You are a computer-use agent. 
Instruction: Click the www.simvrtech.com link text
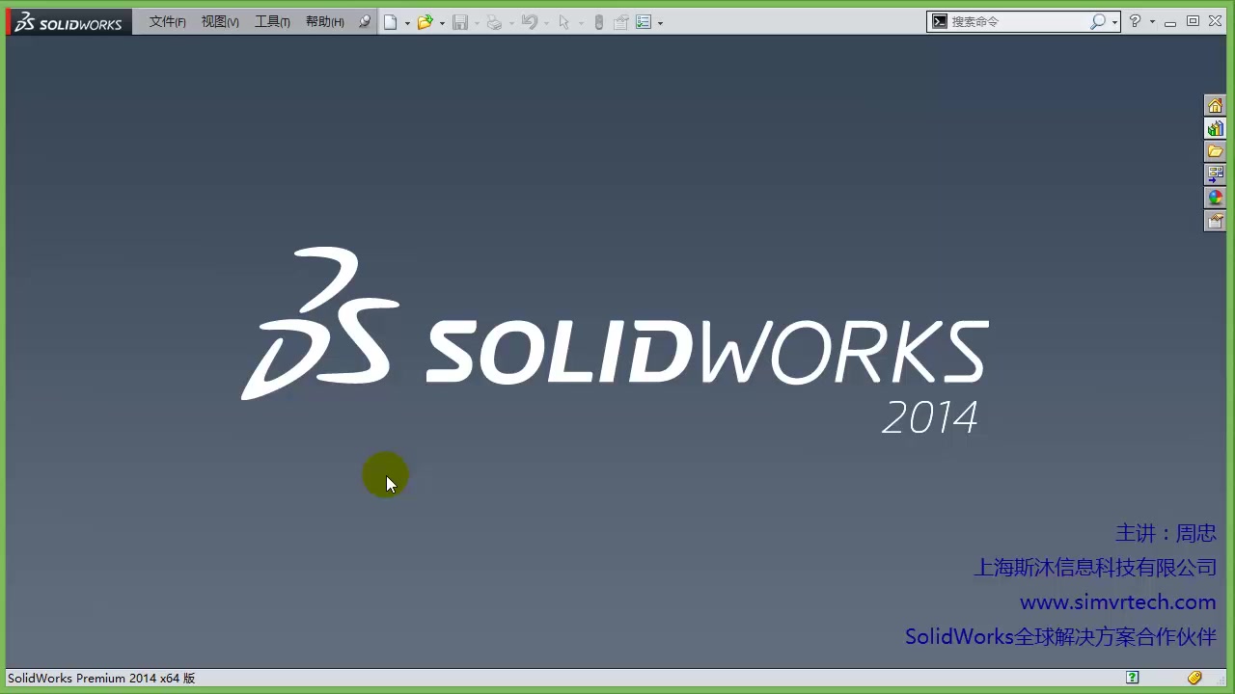1117,602
